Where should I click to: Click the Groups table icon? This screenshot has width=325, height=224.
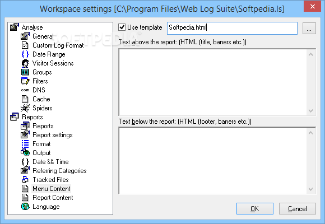[25, 72]
